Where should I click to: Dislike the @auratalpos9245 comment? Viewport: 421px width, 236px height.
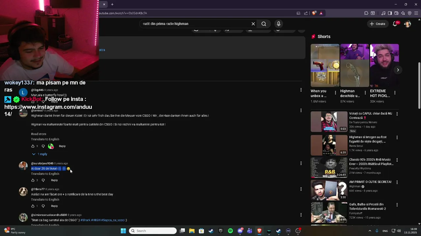(x=43, y=180)
